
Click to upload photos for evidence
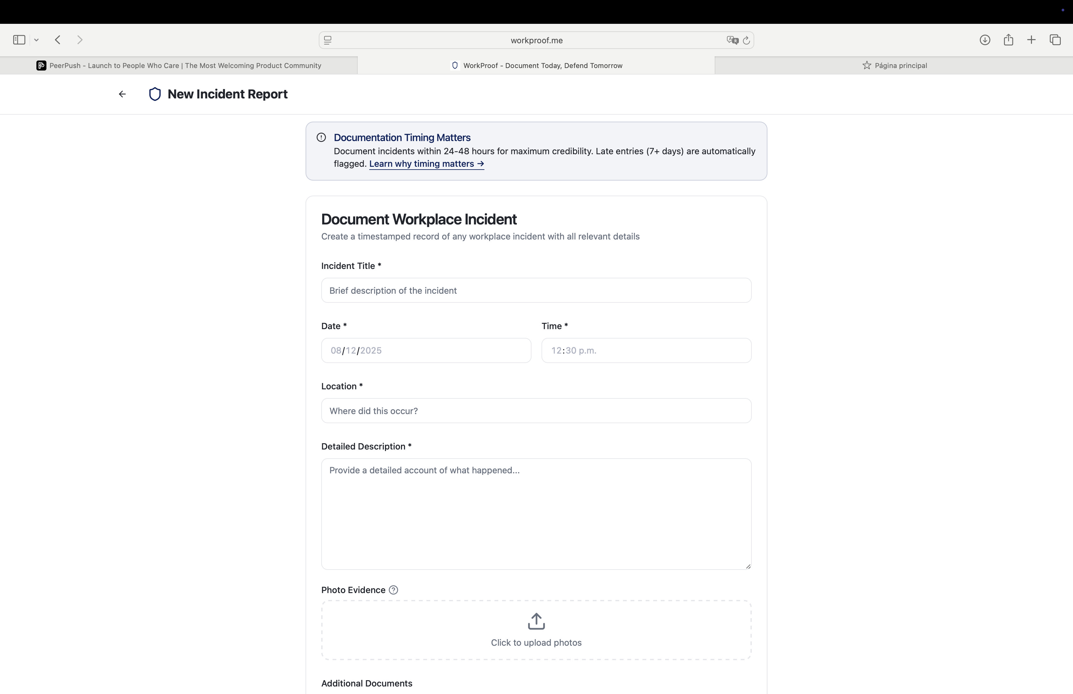point(536,630)
